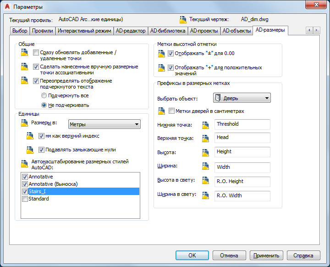This screenshot has width=330, height=267.
Task: Click drawing icon beside 'Сразу обновлять добавленные' option
Action: pos(24,52)
